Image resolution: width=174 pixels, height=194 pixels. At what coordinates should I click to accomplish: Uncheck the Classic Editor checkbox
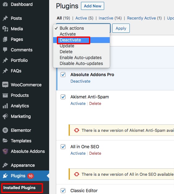pos(63,191)
